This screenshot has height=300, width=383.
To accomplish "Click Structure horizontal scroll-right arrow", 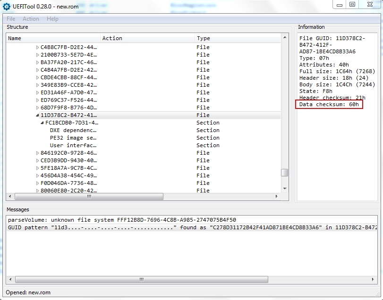I will tap(276, 196).
